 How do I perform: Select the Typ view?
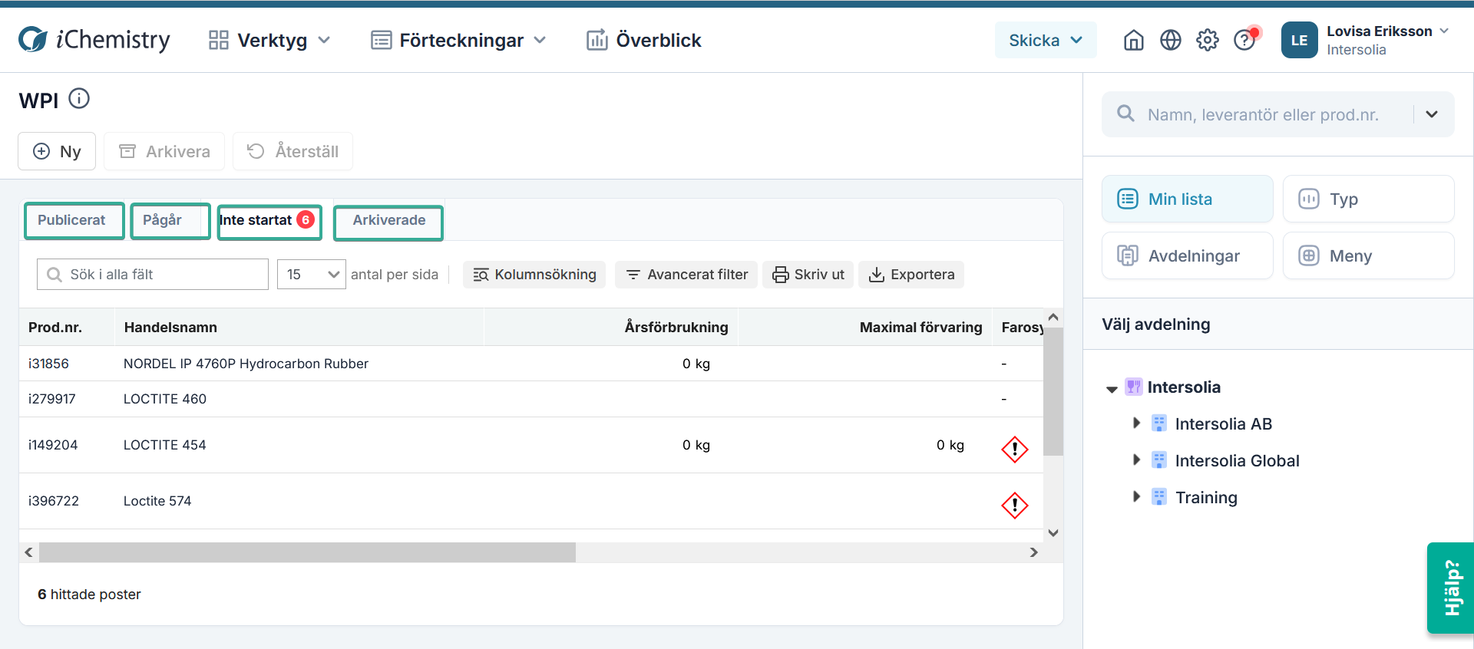pyautogui.click(x=1369, y=199)
